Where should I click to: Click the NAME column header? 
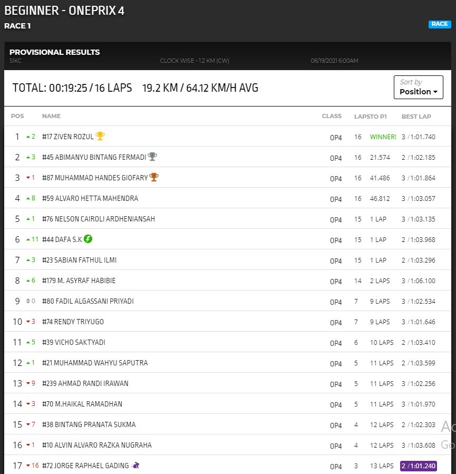(51, 116)
